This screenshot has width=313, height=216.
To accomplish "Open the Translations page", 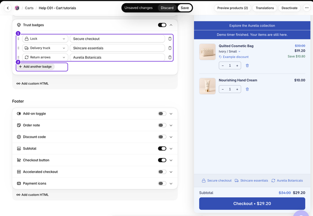I will coord(265,8).
